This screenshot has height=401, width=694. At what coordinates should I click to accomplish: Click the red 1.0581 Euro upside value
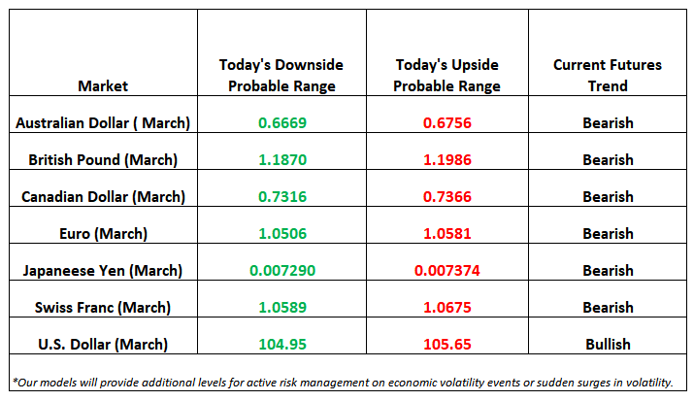[x=447, y=233]
